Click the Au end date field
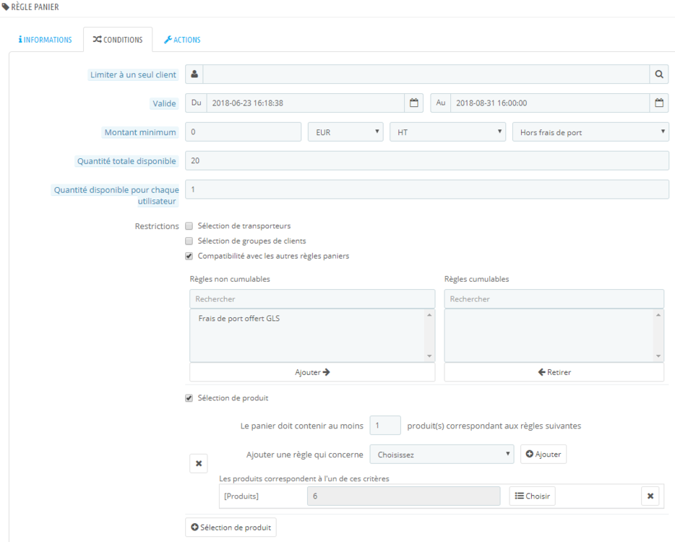Screen dimensions: 675x542 click(550, 103)
